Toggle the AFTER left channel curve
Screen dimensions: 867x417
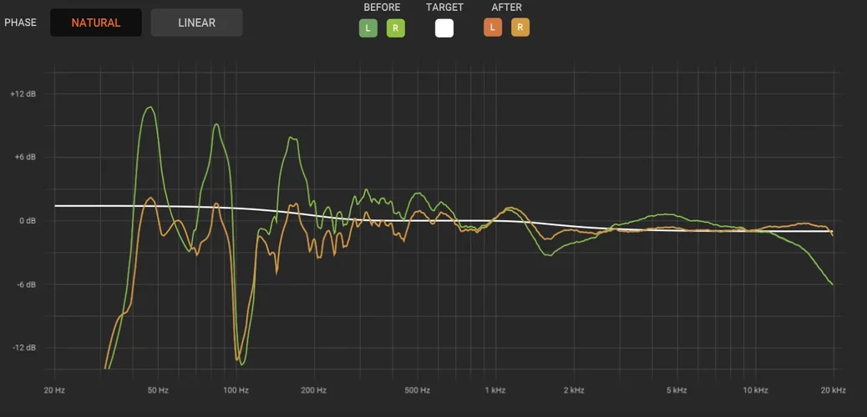493,28
